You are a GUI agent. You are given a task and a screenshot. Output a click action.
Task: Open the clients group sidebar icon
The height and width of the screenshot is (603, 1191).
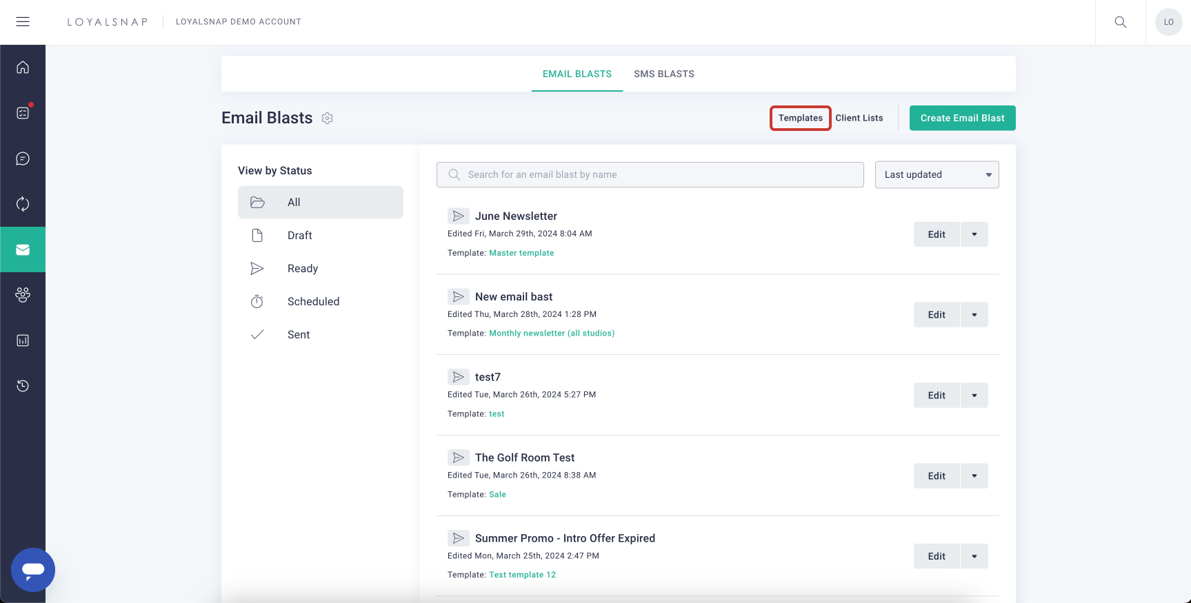(x=23, y=295)
